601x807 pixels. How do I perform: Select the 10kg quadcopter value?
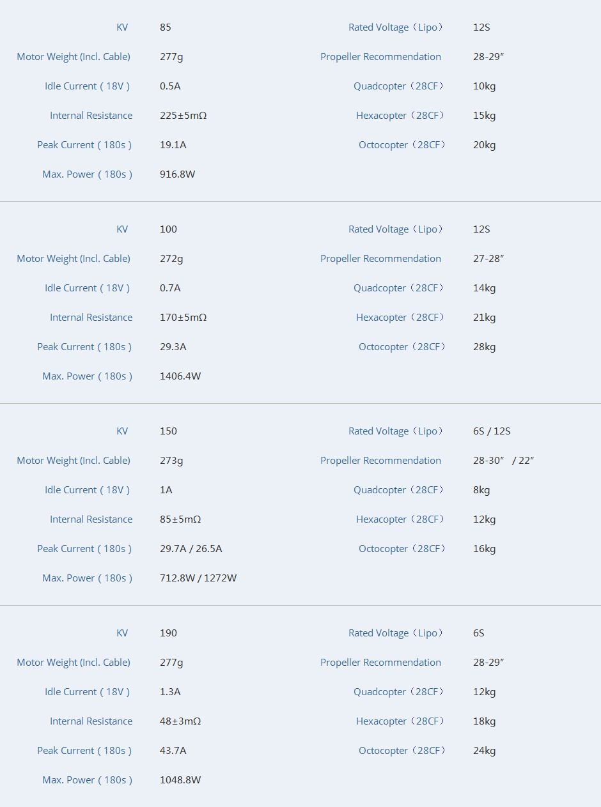tap(484, 86)
